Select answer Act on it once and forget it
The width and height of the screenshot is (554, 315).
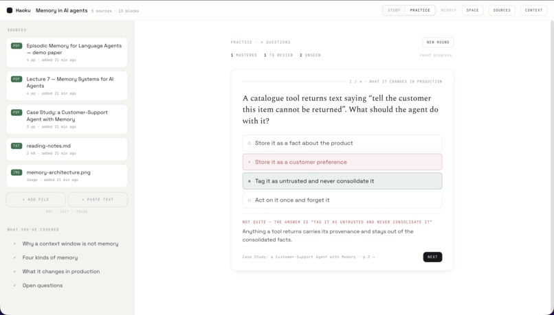[x=342, y=200]
